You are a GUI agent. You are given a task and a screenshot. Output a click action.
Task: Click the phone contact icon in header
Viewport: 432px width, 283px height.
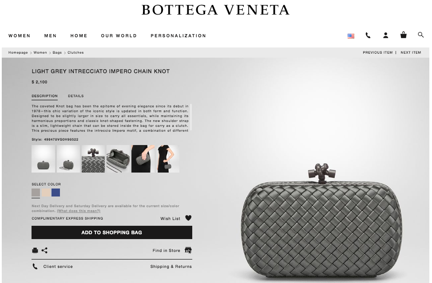(x=368, y=35)
